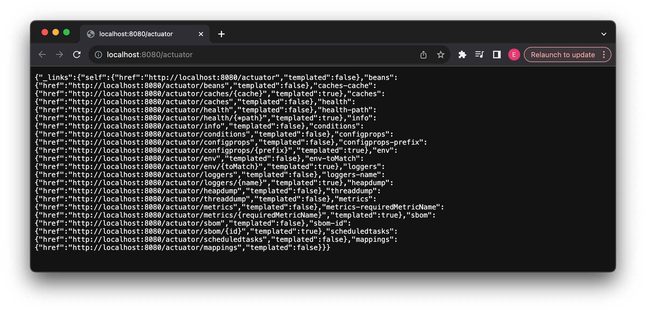Open the browser three-dot menu
This screenshot has width=646, height=312.
tap(604, 55)
